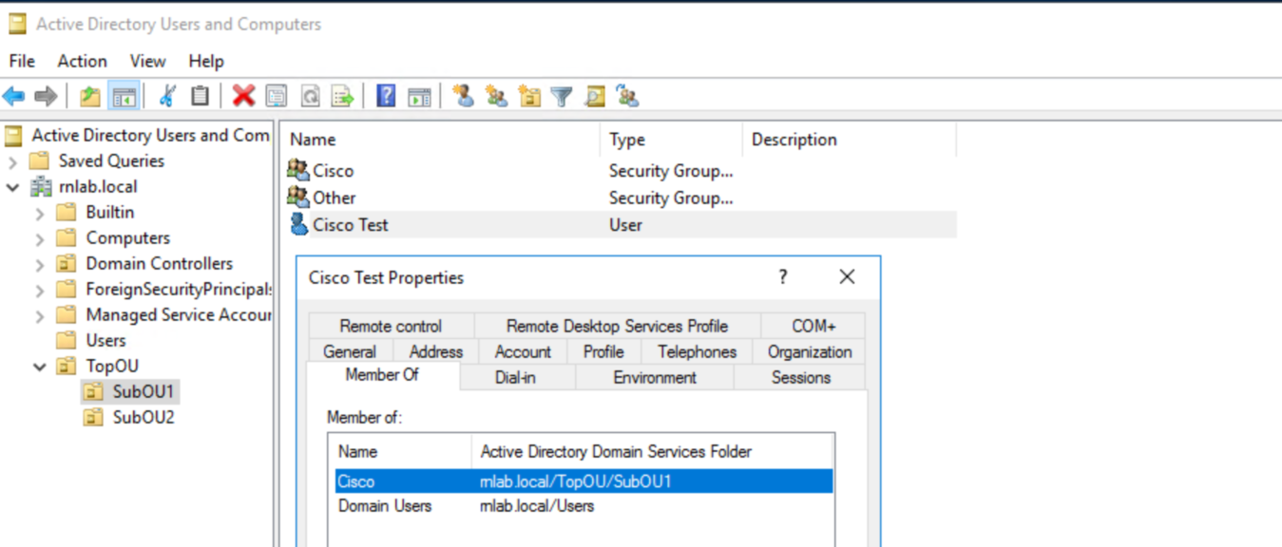Switch to the Dial-in tab
Image resolution: width=1282 pixels, height=547 pixels.
[x=514, y=375]
